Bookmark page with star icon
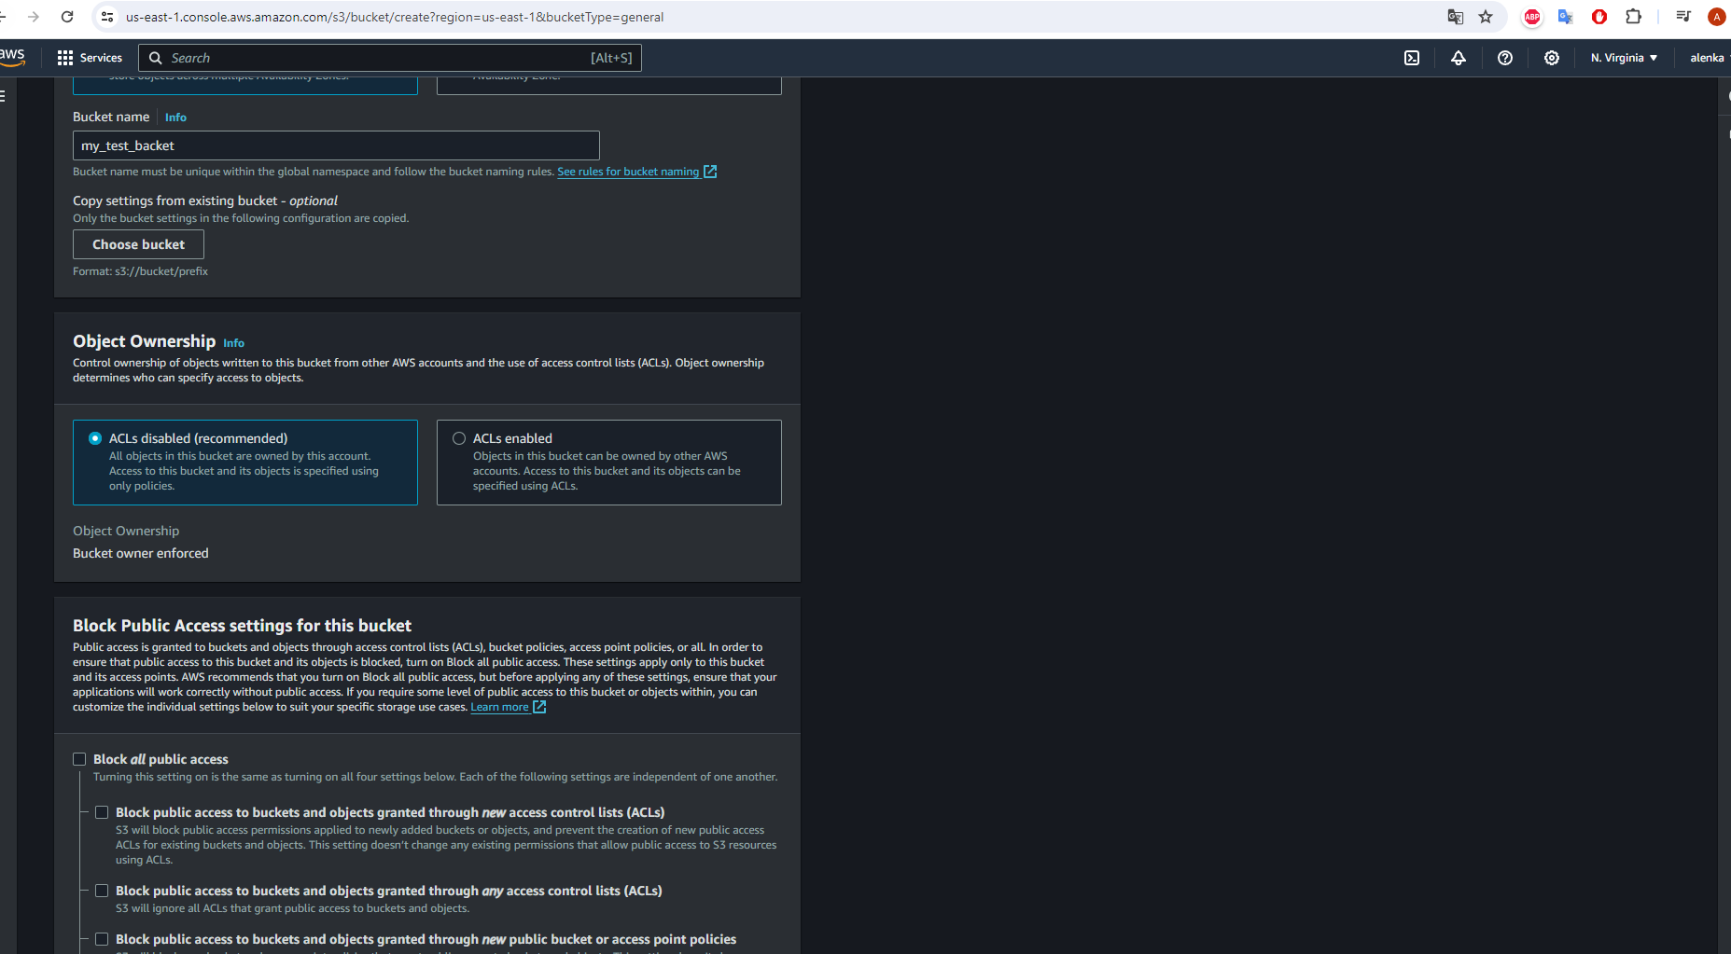The image size is (1731, 954). pos(1486,17)
